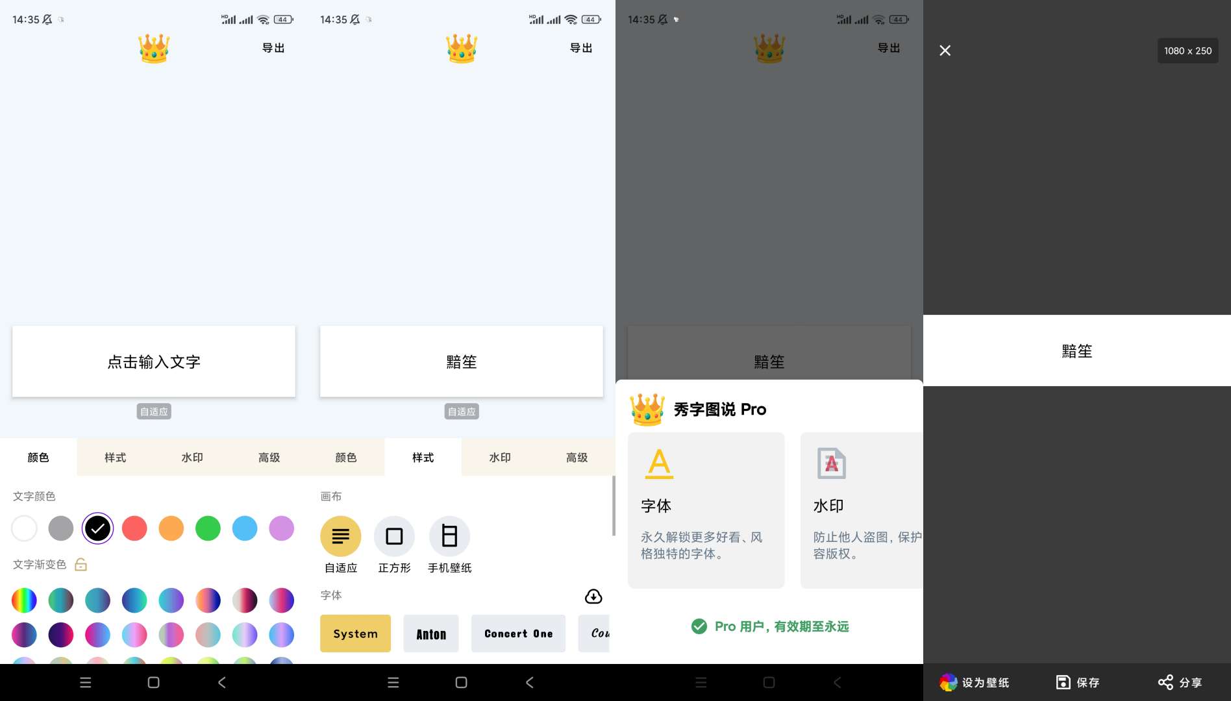This screenshot has width=1231, height=701.
Task: Tap 分享 to share the image
Action: [1180, 682]
